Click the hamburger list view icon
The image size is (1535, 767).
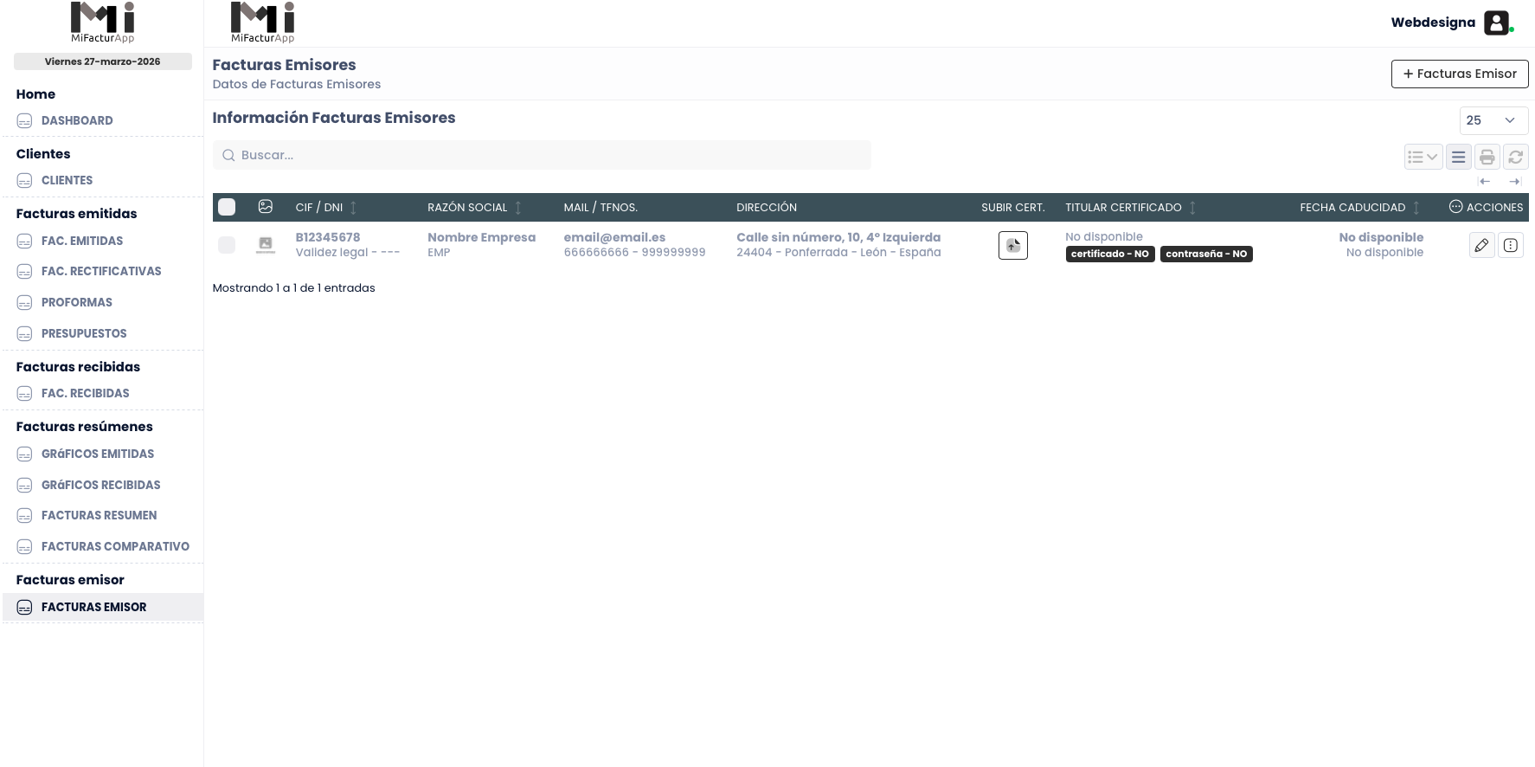1458,157
